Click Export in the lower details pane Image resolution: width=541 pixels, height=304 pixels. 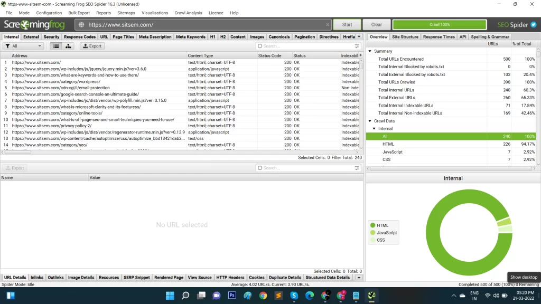pyautogui.click(x=15, y=168)
